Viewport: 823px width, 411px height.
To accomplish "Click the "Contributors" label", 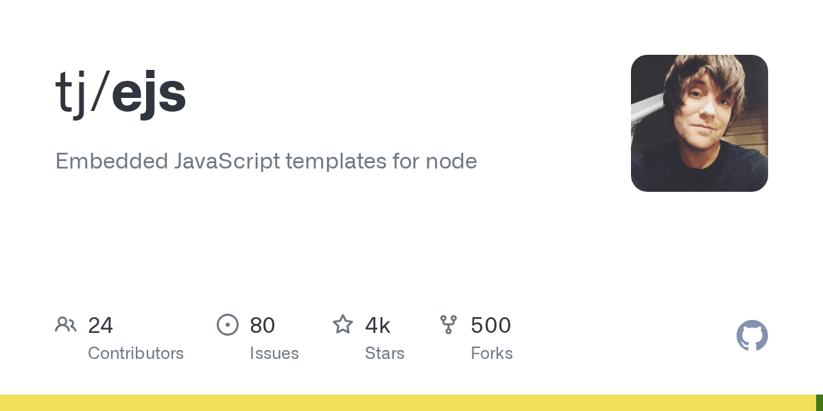I will [136, 353].
